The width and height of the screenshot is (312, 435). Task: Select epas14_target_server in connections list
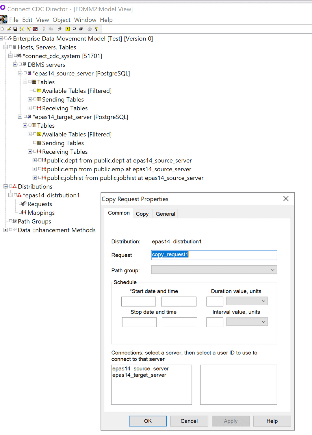click(x=139, y=375)
